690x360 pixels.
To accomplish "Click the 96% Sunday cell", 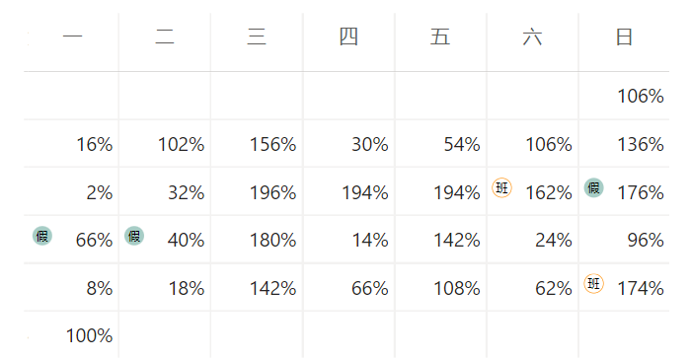I will pos(624,239).
